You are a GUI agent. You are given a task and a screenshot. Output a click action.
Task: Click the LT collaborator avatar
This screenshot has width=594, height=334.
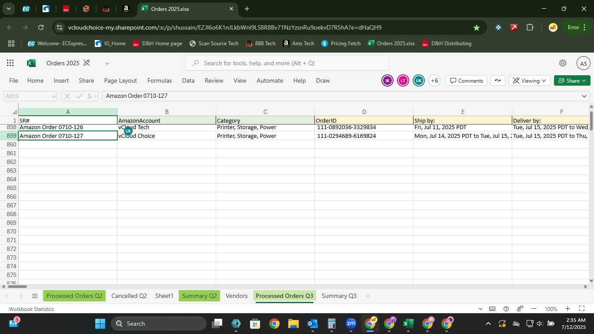click(403, 80)
